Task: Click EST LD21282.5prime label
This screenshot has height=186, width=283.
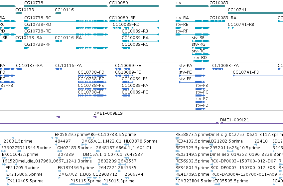Action: [x=226, y=141]
